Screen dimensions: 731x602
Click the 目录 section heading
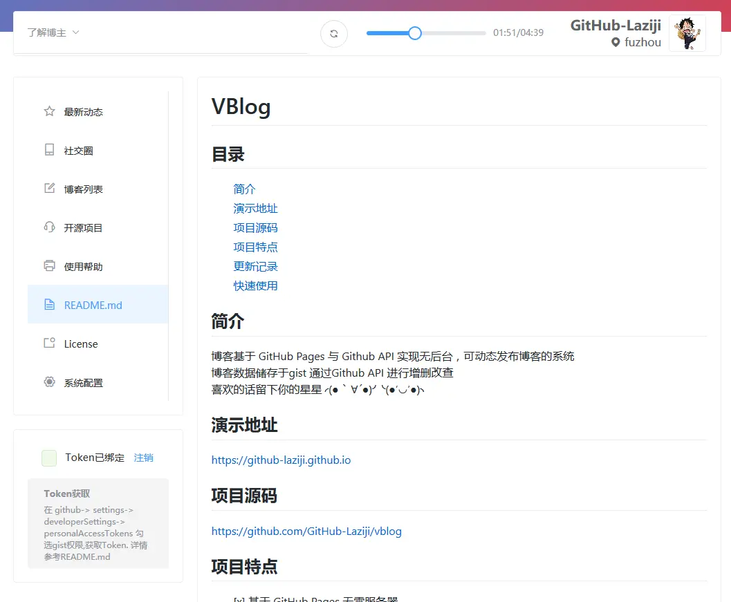pyautogui.click(x=228, y=154)
